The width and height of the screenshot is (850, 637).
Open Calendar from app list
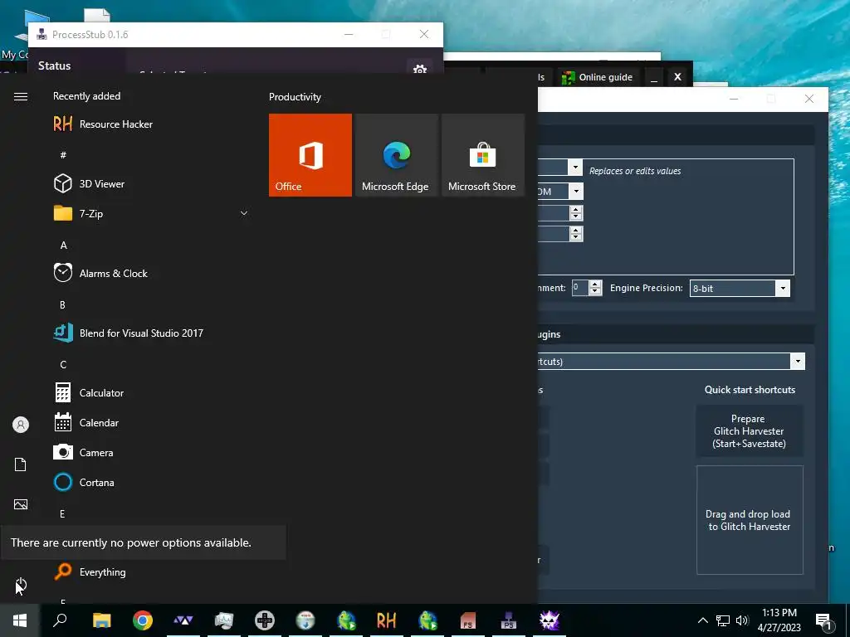point(152,422)
